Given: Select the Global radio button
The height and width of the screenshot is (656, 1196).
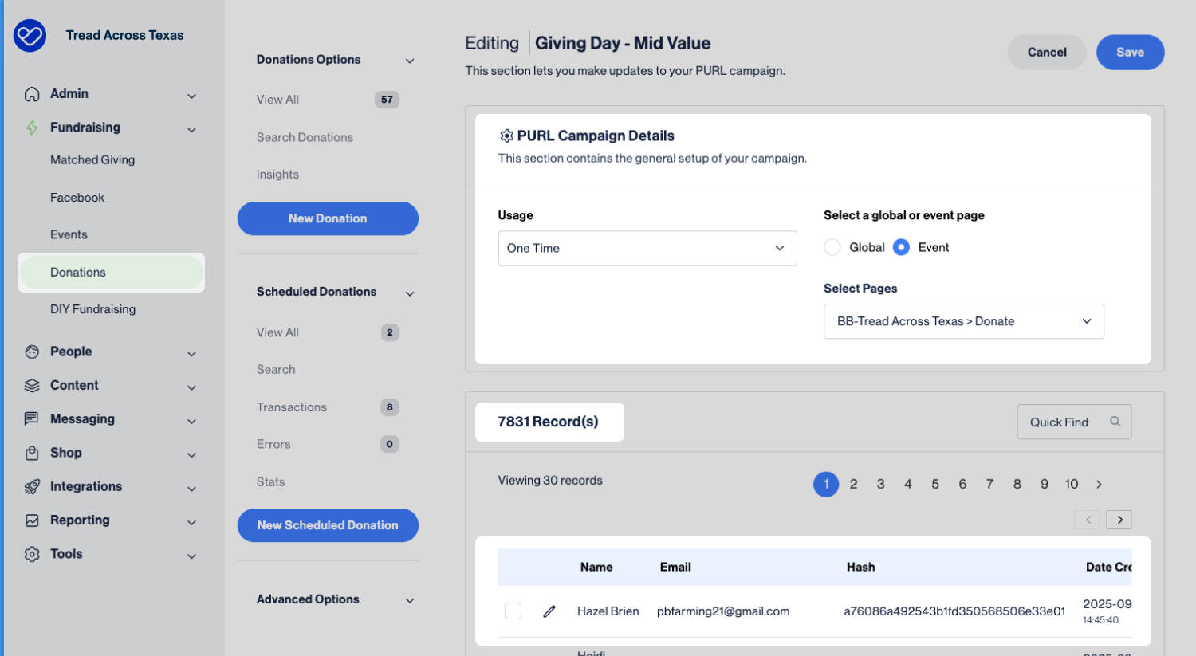Looking at the screenshot, I should 832,247.
